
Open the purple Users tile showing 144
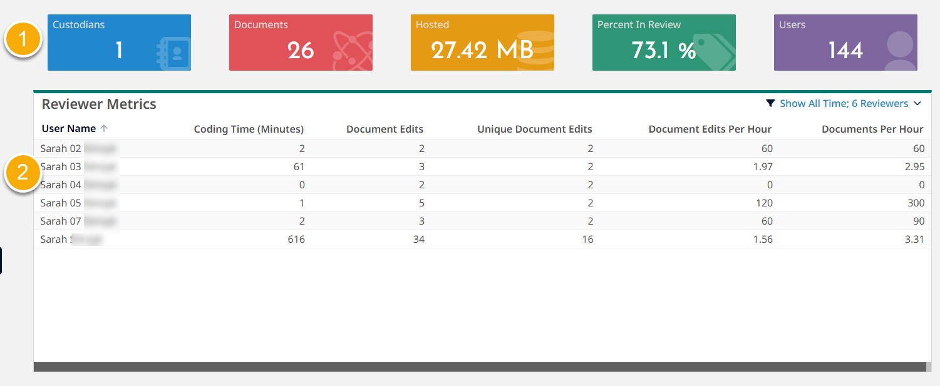(845, 43)
